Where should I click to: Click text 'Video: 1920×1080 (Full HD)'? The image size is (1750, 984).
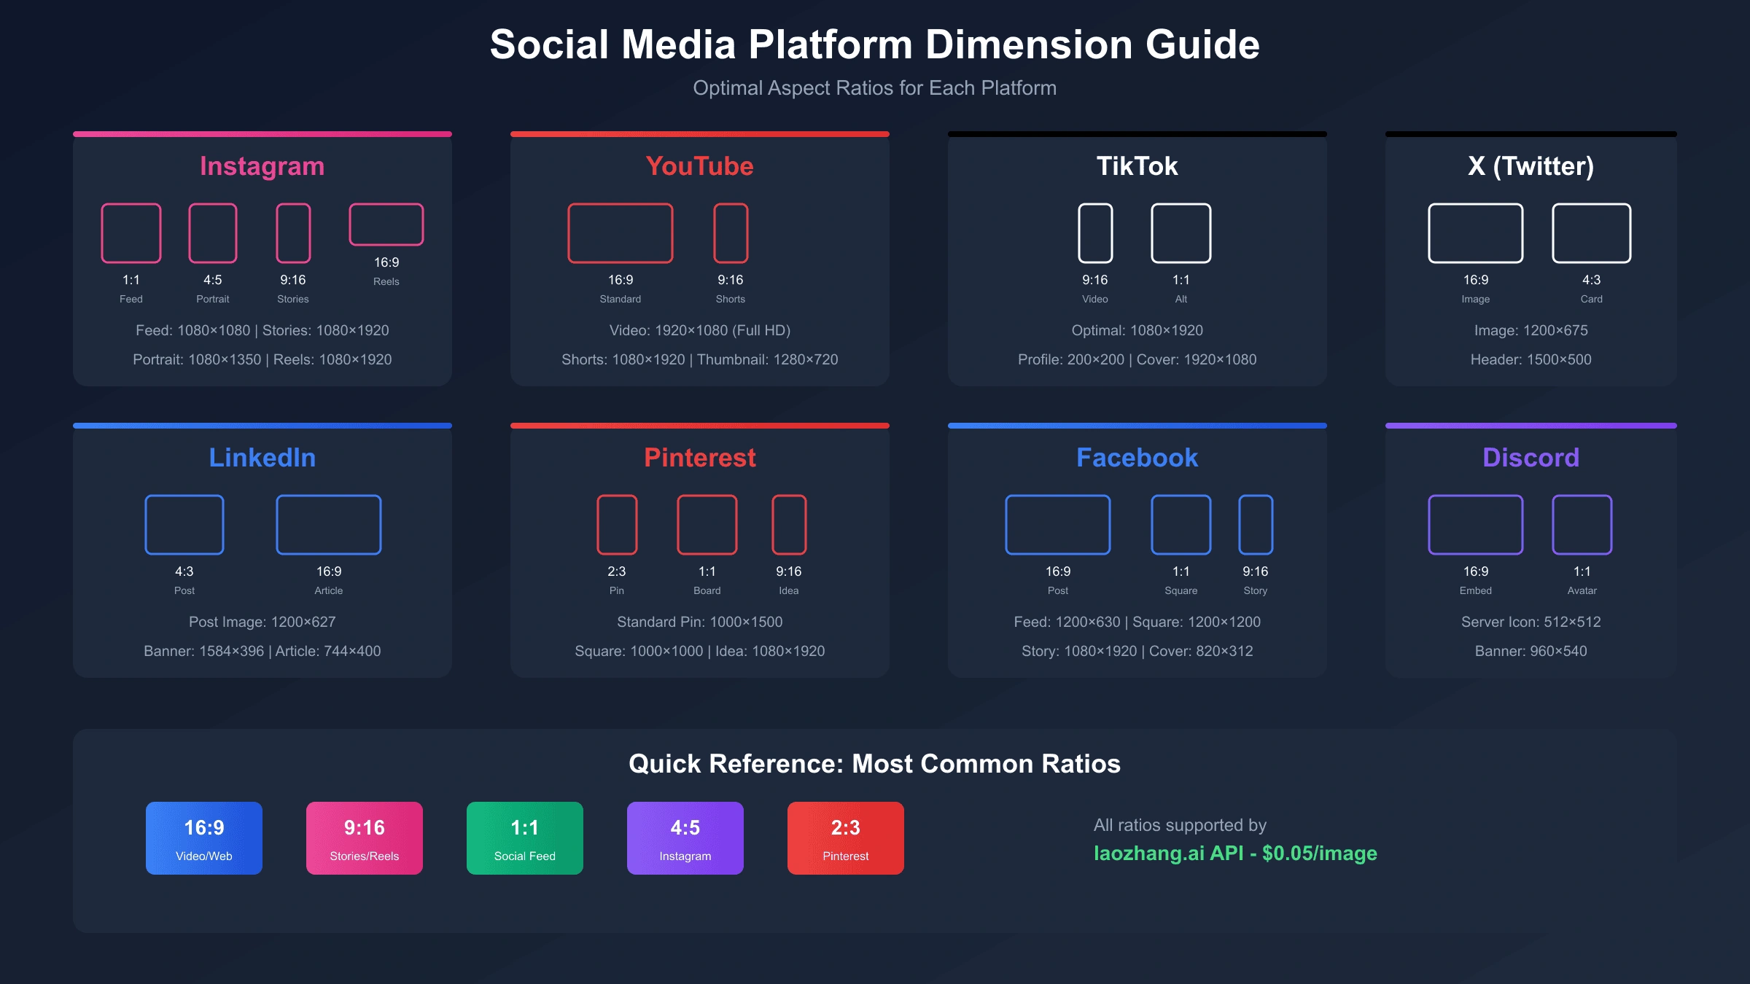(700, 330)
